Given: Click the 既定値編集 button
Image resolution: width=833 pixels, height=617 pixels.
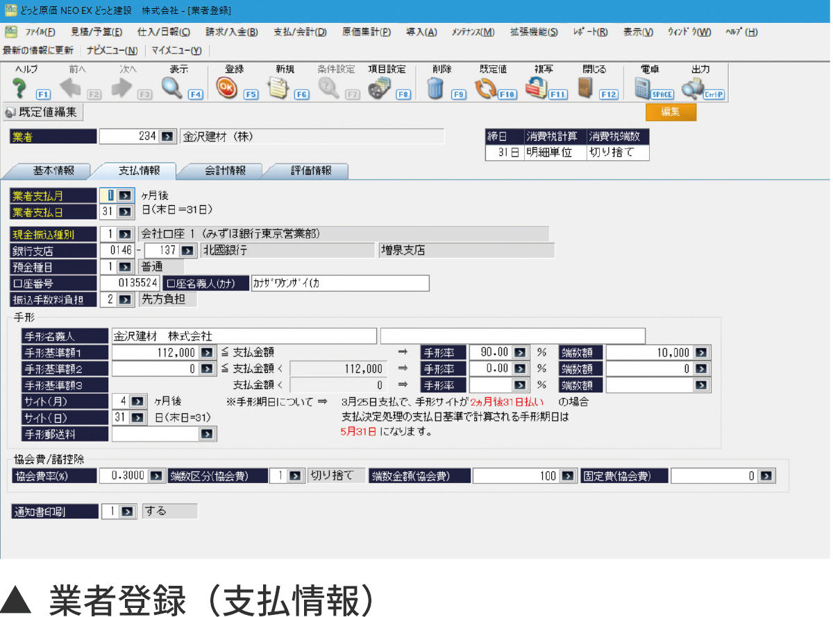Looking at the screenshot, I should coord(44,112).
